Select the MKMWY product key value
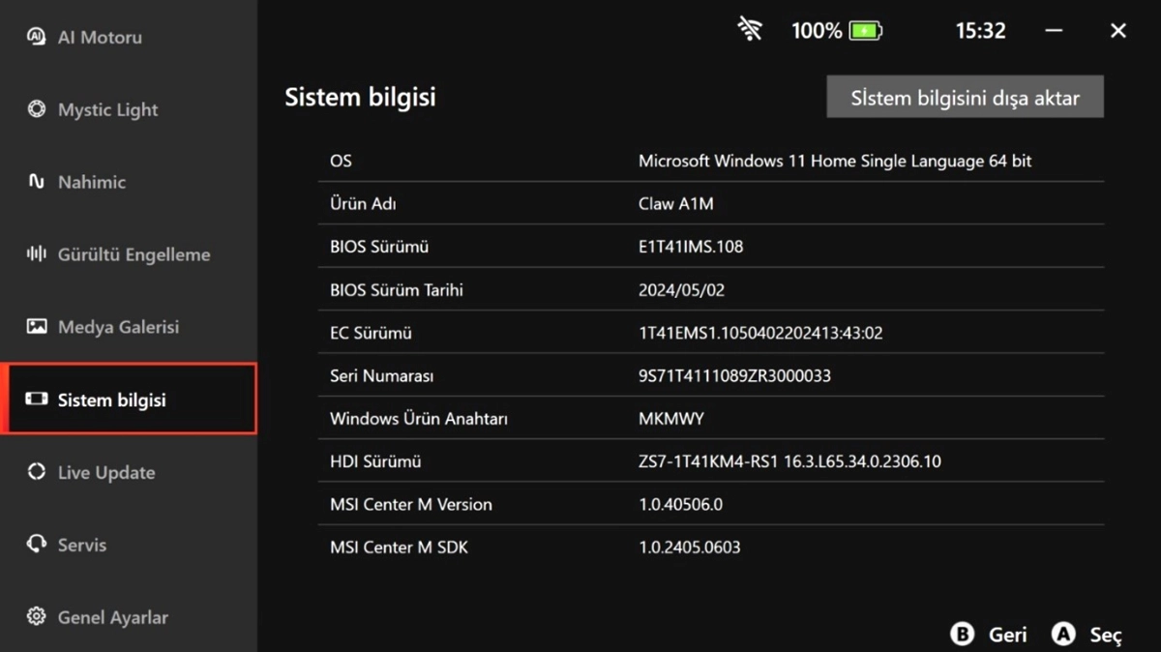Screen dimensions: 1161x652 click(x=671, y=419)
